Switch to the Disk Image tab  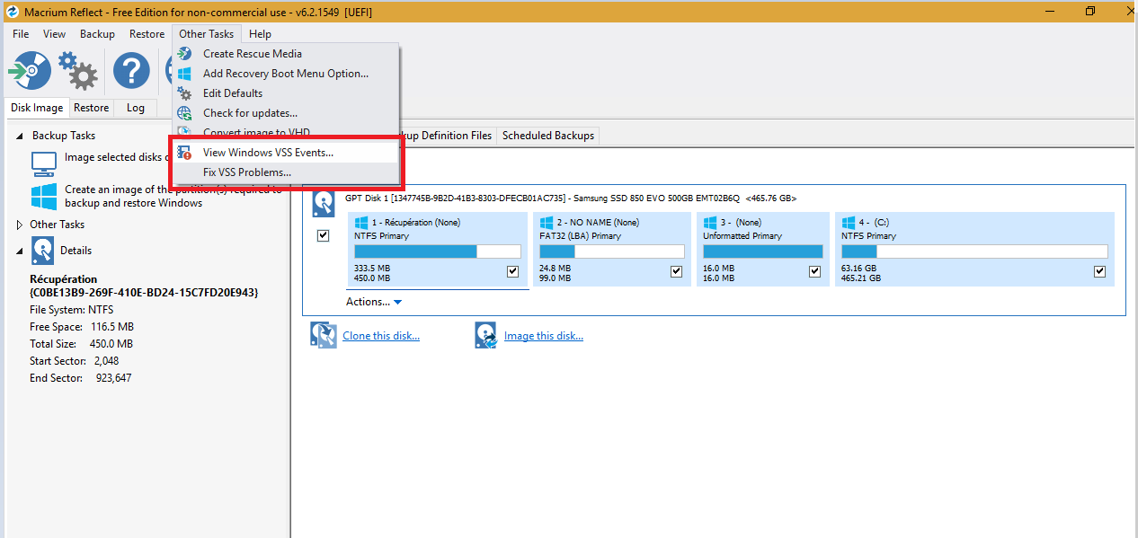(37, 108)
